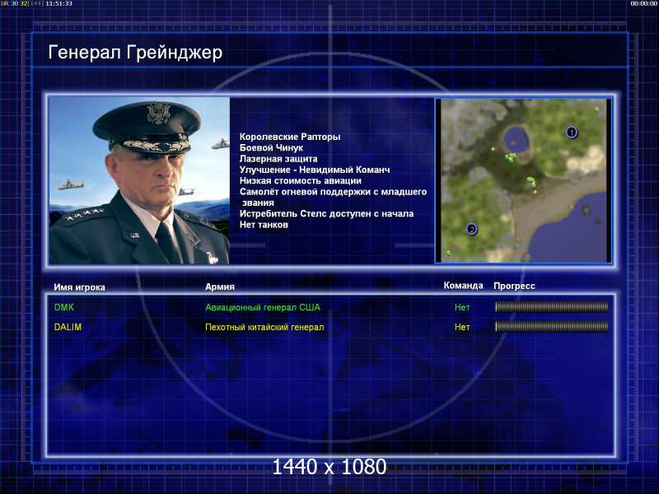Click the 'Армия' column header

[x=220, y=287]
